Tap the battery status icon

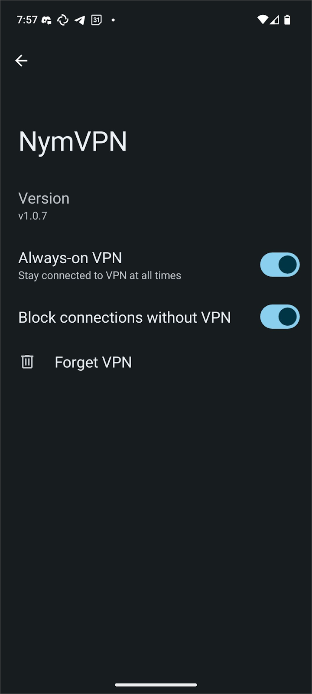tap(287, 20)
